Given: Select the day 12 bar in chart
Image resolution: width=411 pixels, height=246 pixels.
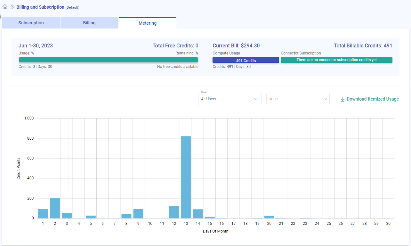Looking at the screenshot, I should pyautogui.click(x=174, y=212).
